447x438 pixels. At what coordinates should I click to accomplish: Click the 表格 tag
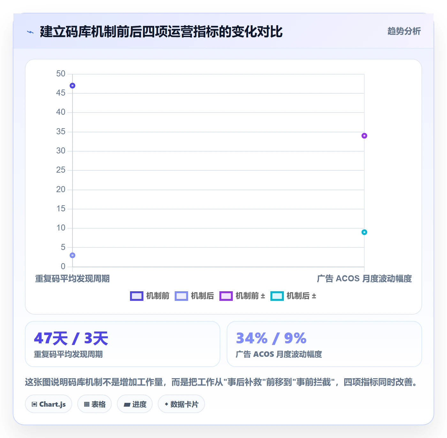coord(95,404)
